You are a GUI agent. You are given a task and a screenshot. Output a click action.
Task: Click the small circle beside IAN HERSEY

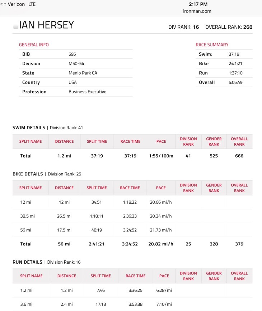click(15, 27)
